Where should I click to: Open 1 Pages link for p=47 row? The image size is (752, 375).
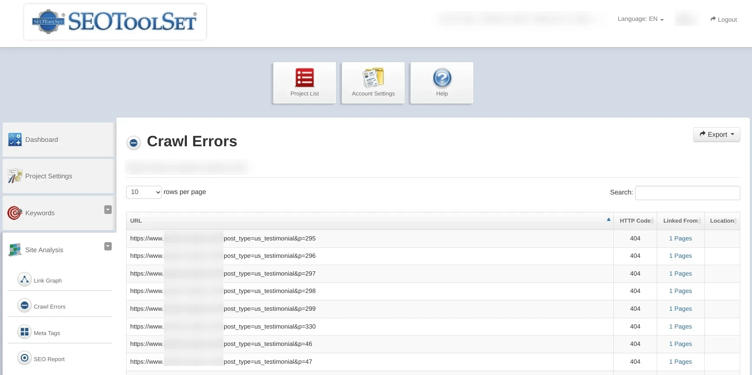[x=680, y=362]
